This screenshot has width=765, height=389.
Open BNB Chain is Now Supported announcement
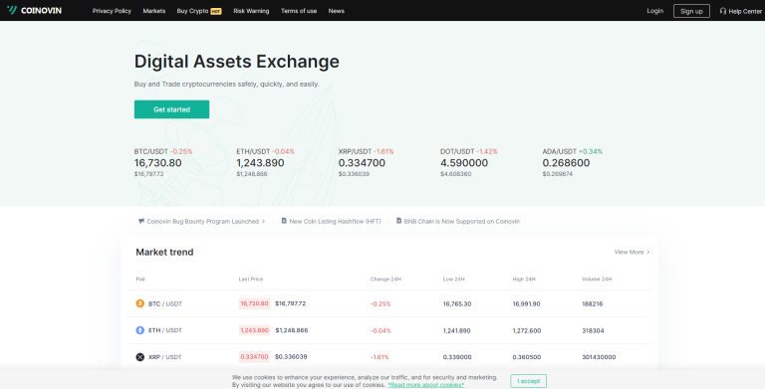(461, 221)
